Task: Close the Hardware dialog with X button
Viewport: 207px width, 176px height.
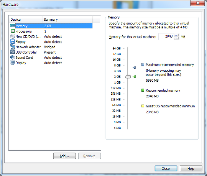Action: point(197,3)
